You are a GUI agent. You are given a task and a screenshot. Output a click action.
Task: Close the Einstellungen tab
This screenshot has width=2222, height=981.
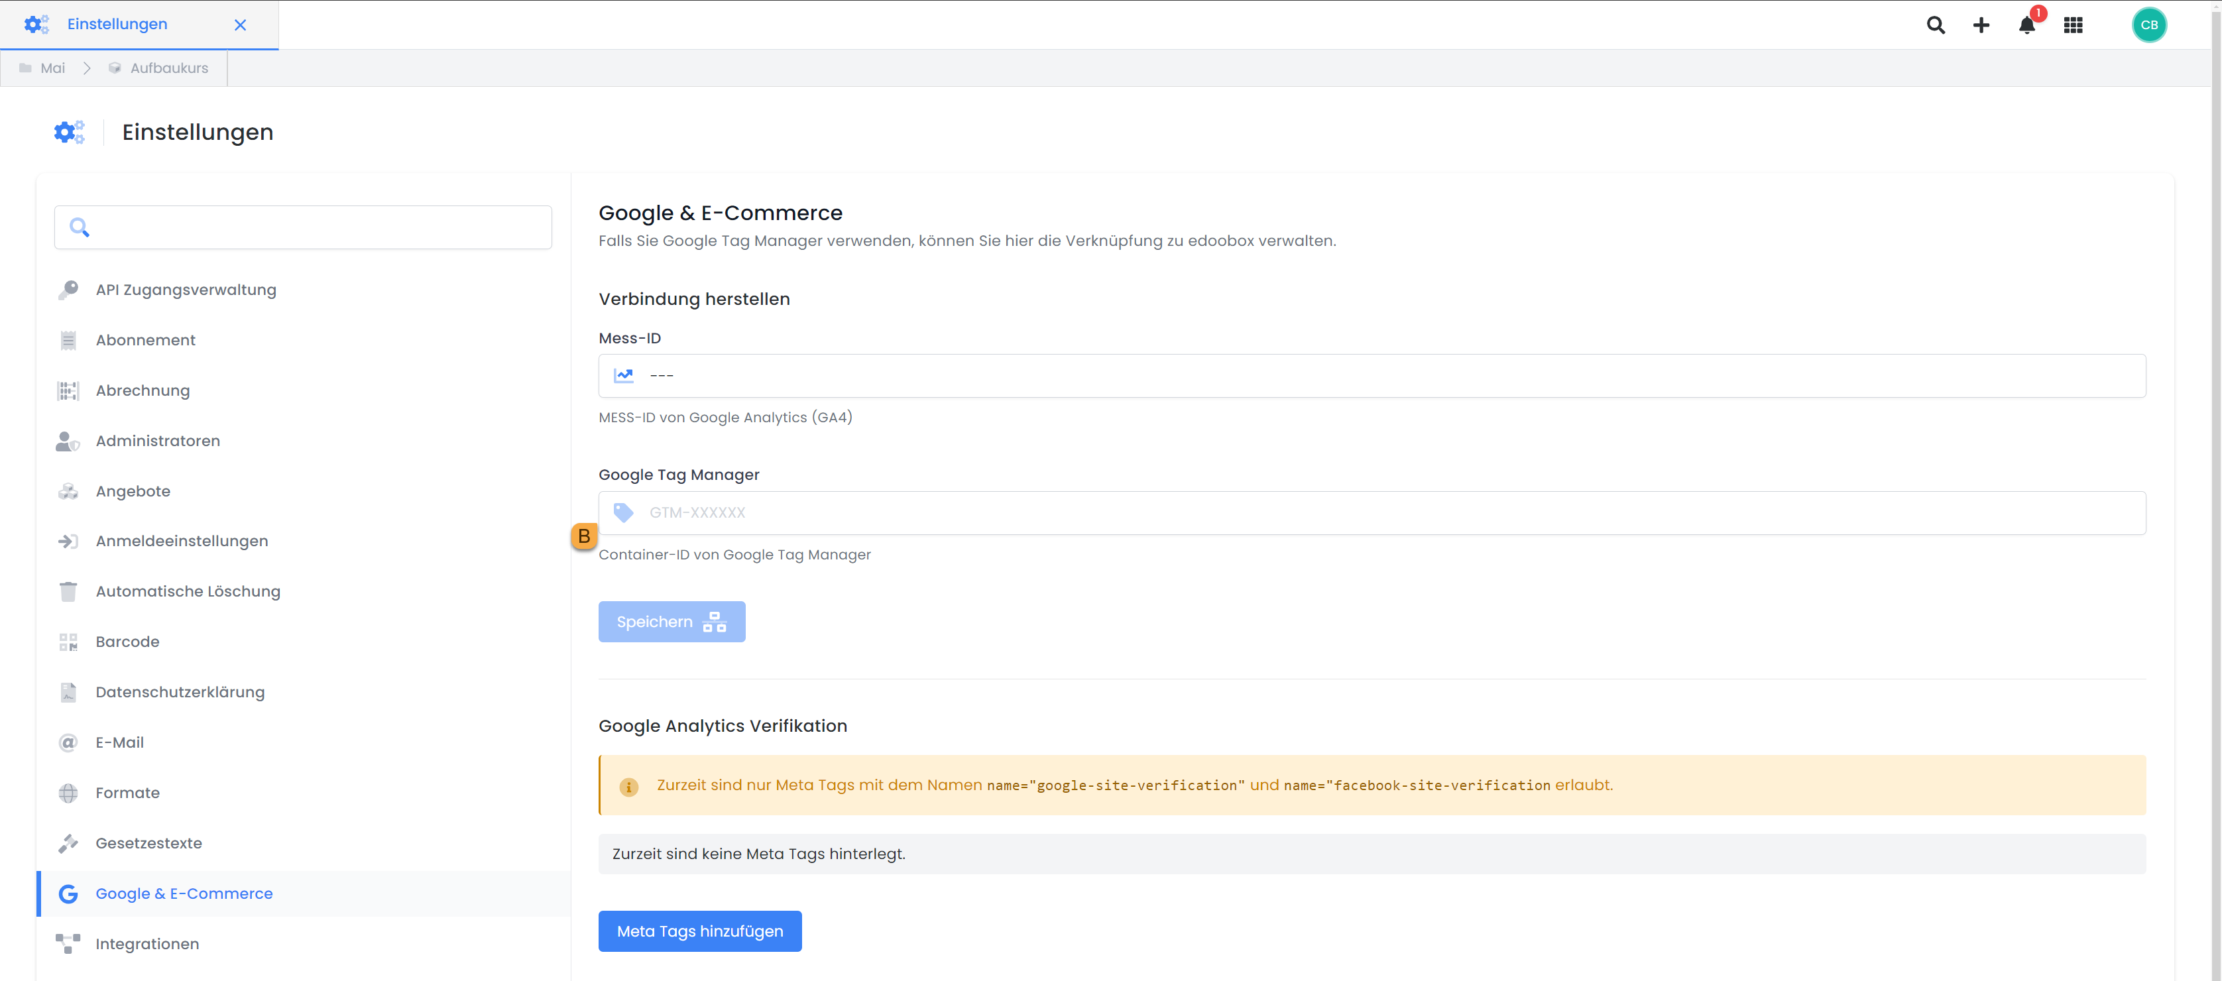[x=241, y=25]
